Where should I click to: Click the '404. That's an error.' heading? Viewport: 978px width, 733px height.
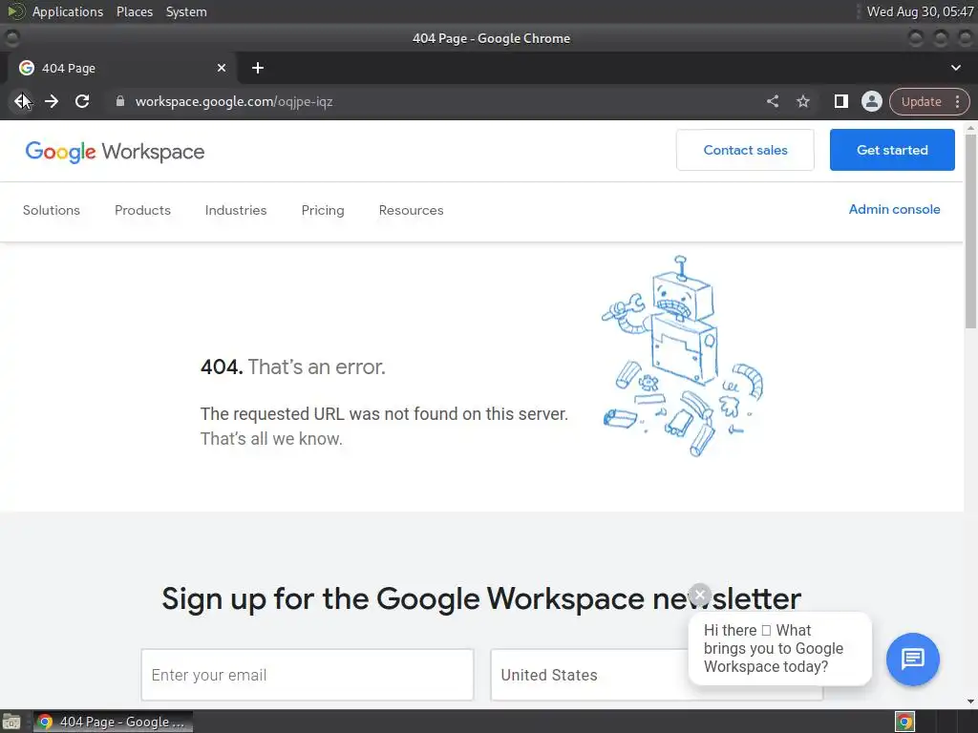click(x=292, y=366)
